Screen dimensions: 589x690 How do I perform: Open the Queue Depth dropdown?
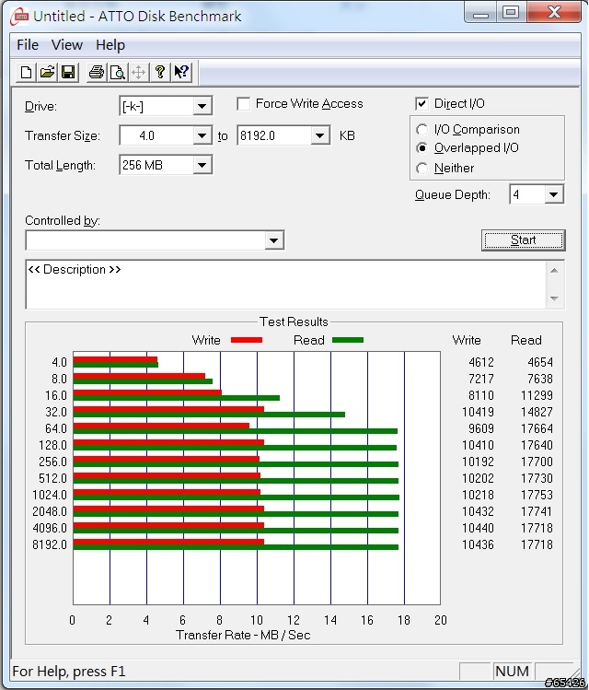554,194
